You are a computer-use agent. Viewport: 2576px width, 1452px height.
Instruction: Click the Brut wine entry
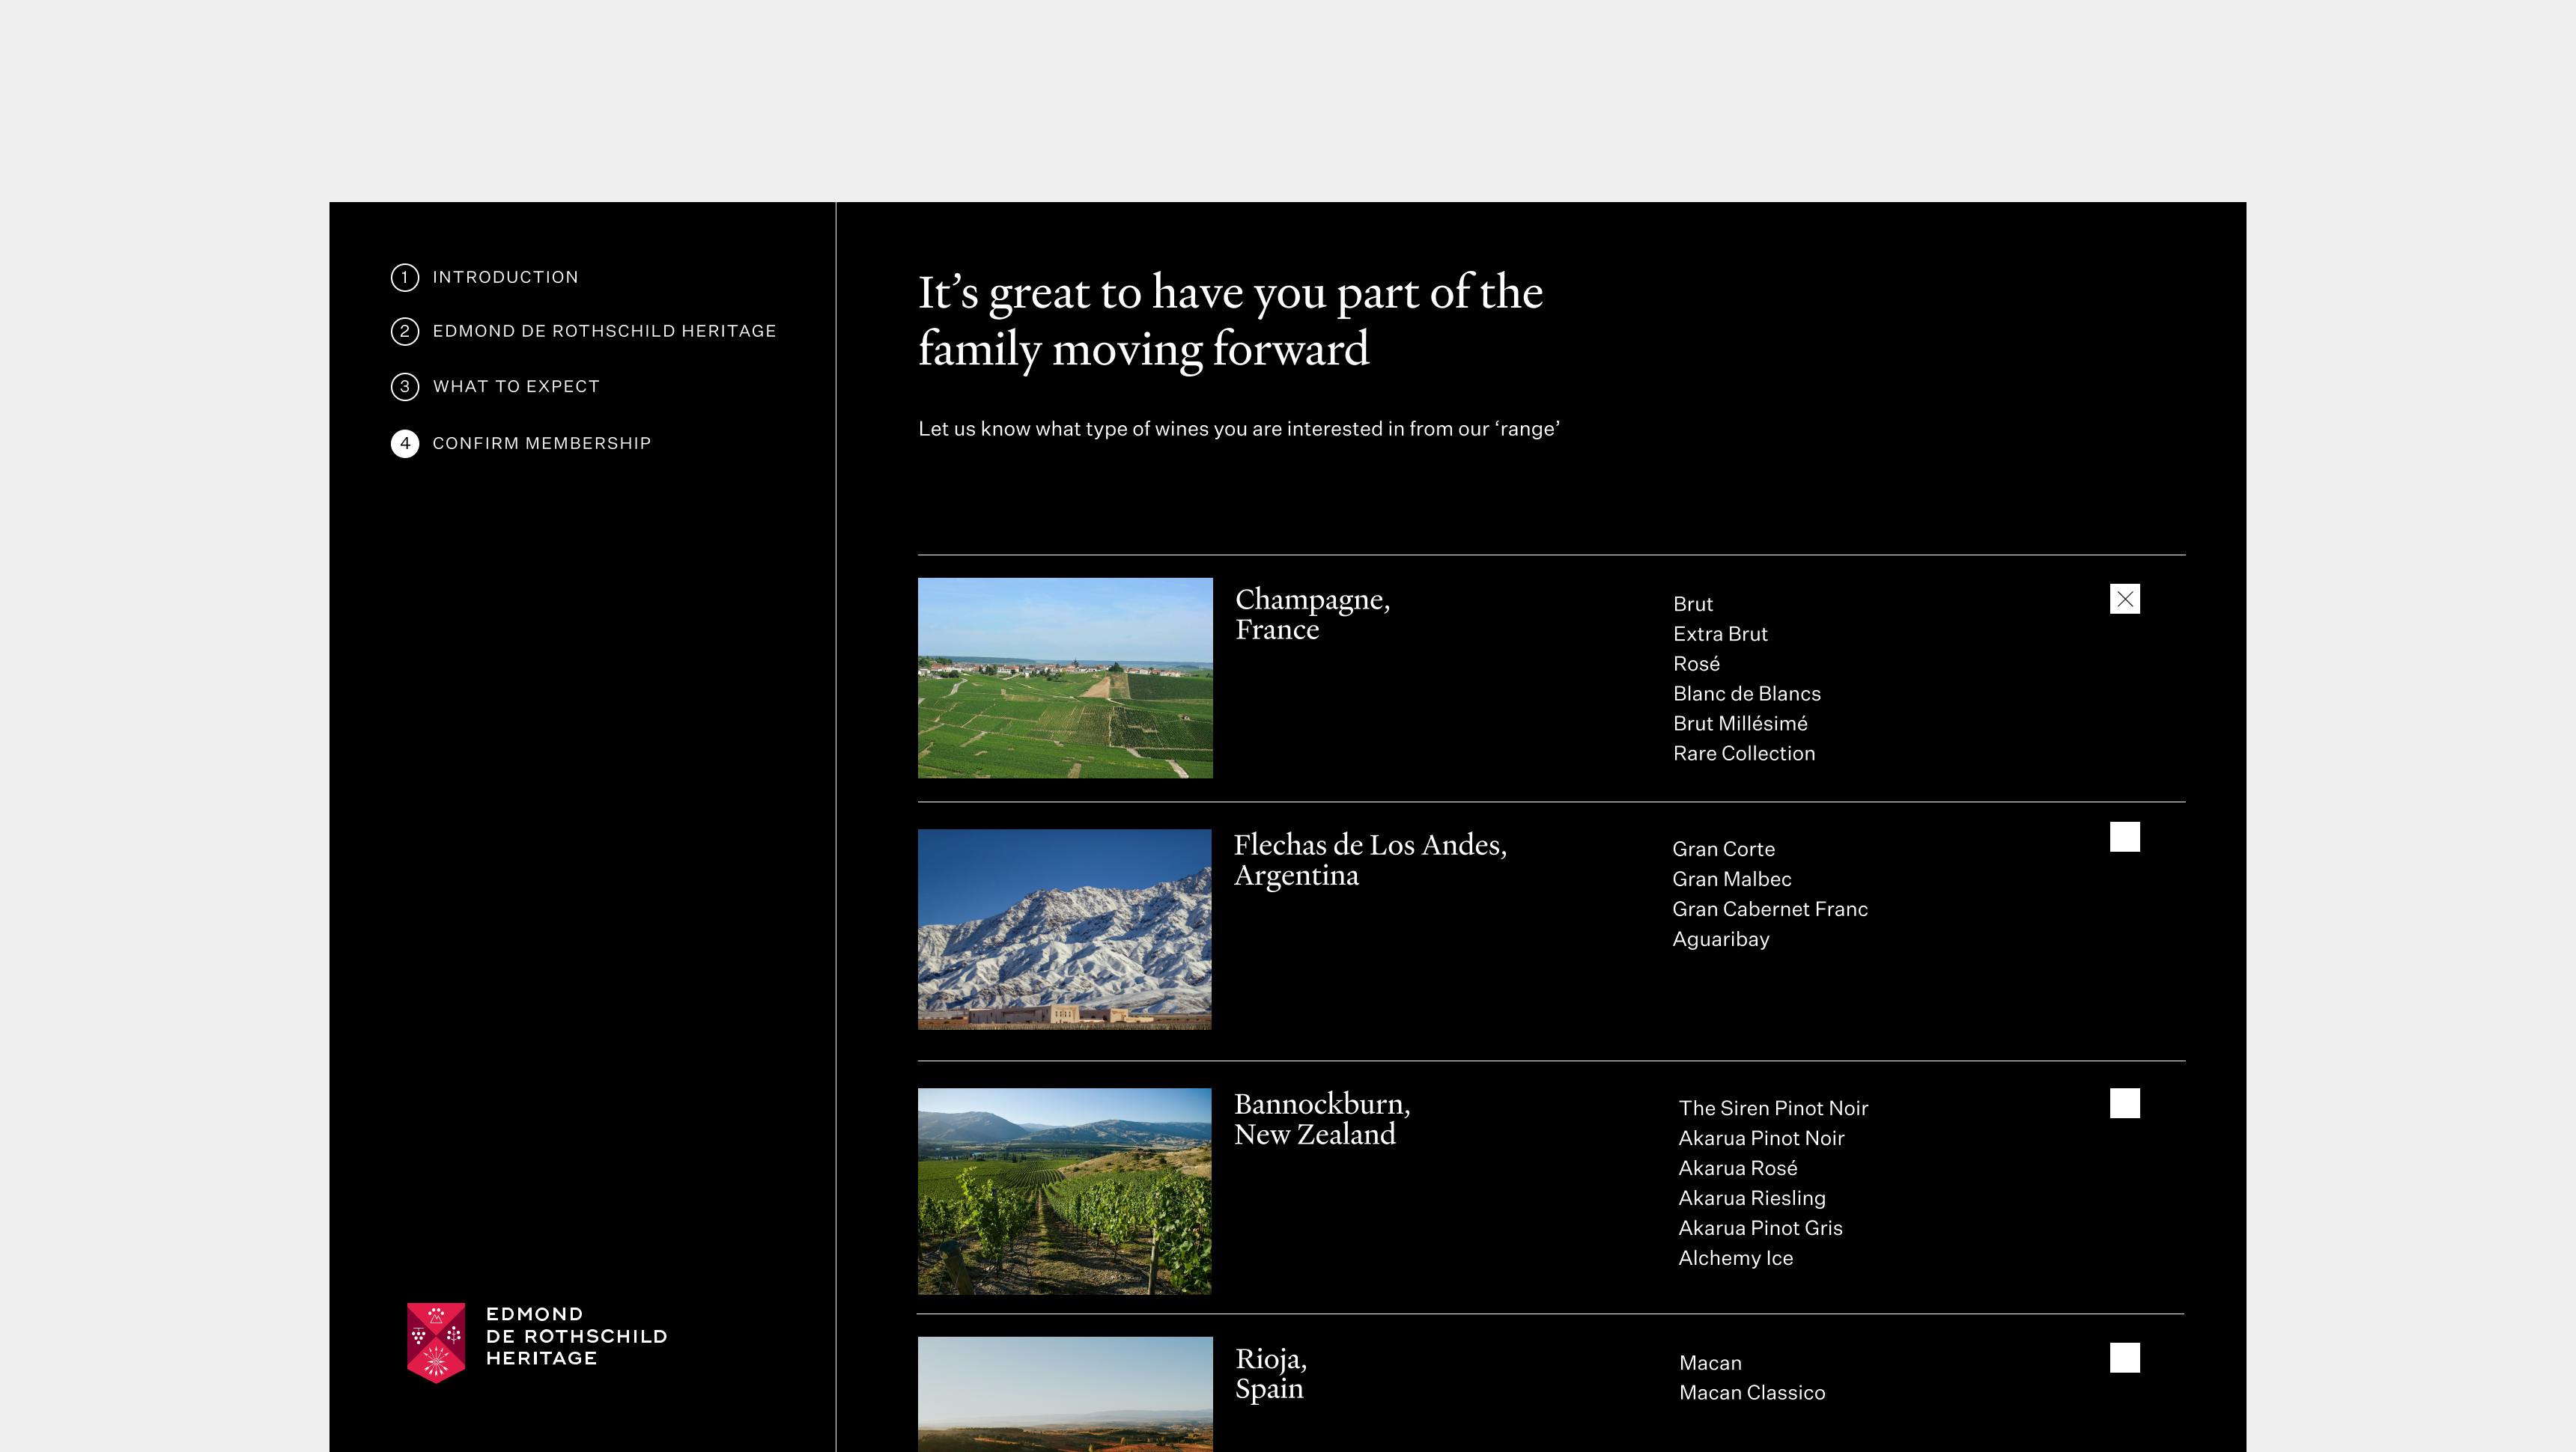pyautogui.click(x=1693, y=603)
